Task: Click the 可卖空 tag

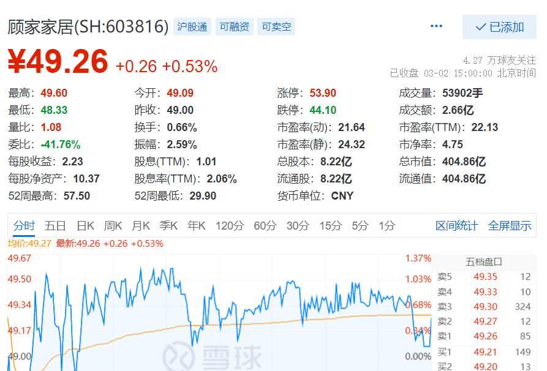Action: (x=276, y=27)
